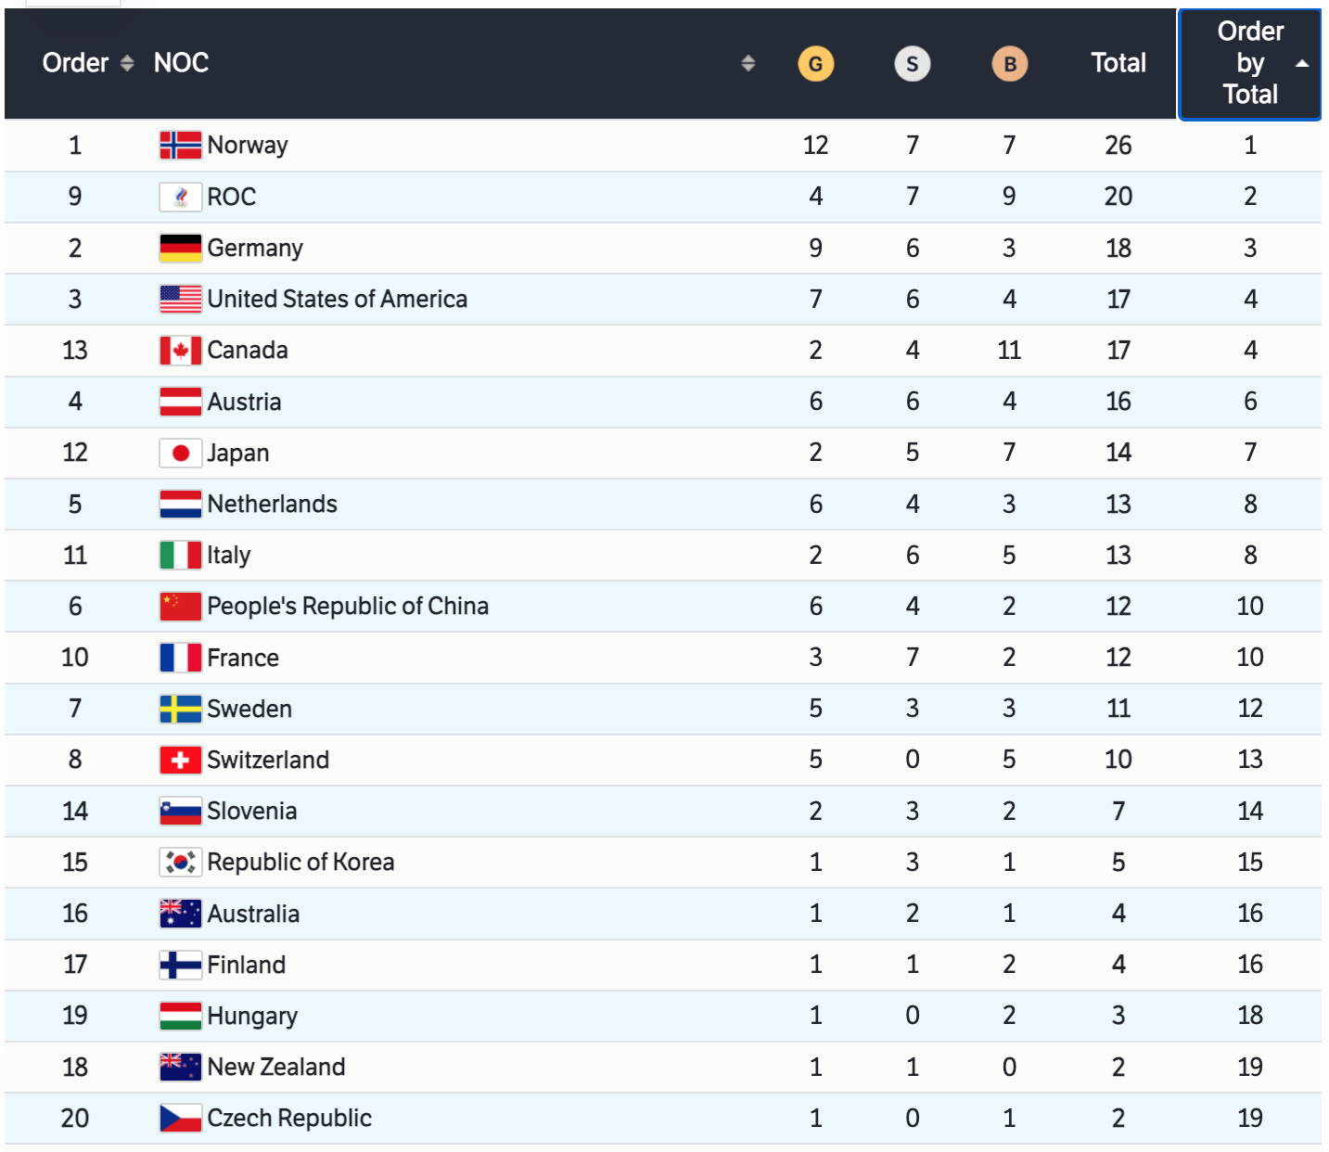Sort table by Order column arrows
This screenshot has width=1329, height=1152.
coord(127,63)
